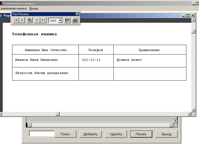The image size is (199, 149).
Task: Minimize the report window
Action: 183,16
